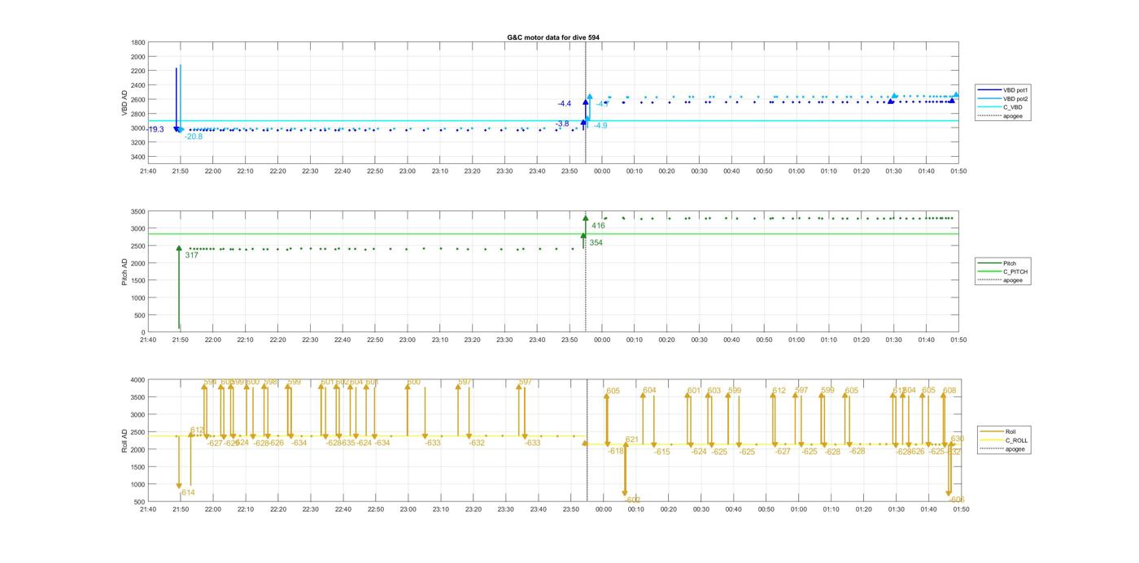Click the '608' roll data label

point(949,391)
